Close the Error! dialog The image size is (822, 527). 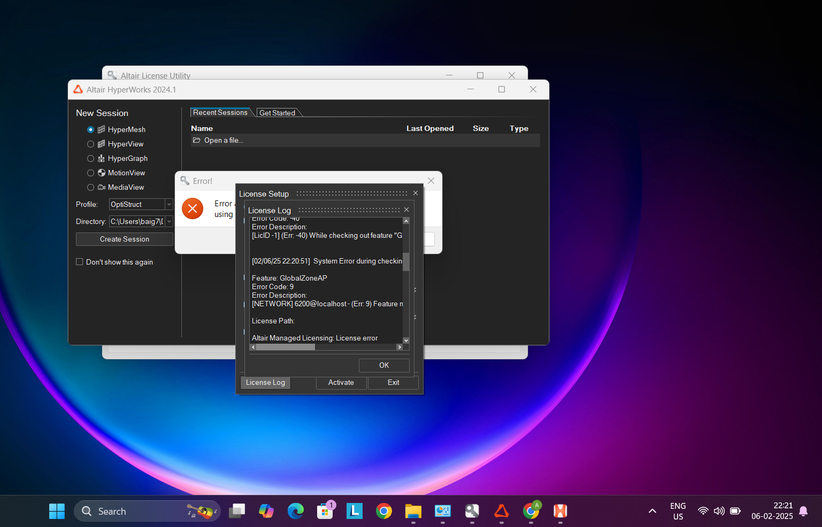[431, 181]
